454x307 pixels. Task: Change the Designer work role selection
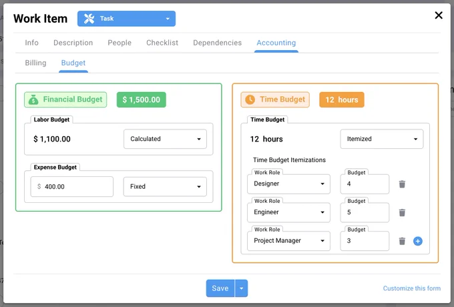click(x=288, y=184)
